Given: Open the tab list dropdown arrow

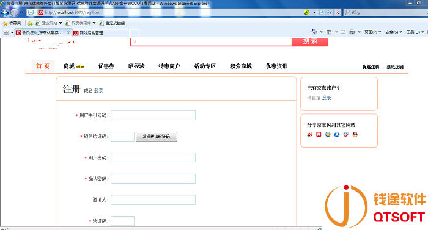Looking at the screenshot, I should [12, 33].
